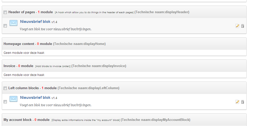Image resolution: width=267 pixels, height=126 pixels.
Task: Open Nieuwsbrief blok link in Header of pages
Action: tap(35, 22)
